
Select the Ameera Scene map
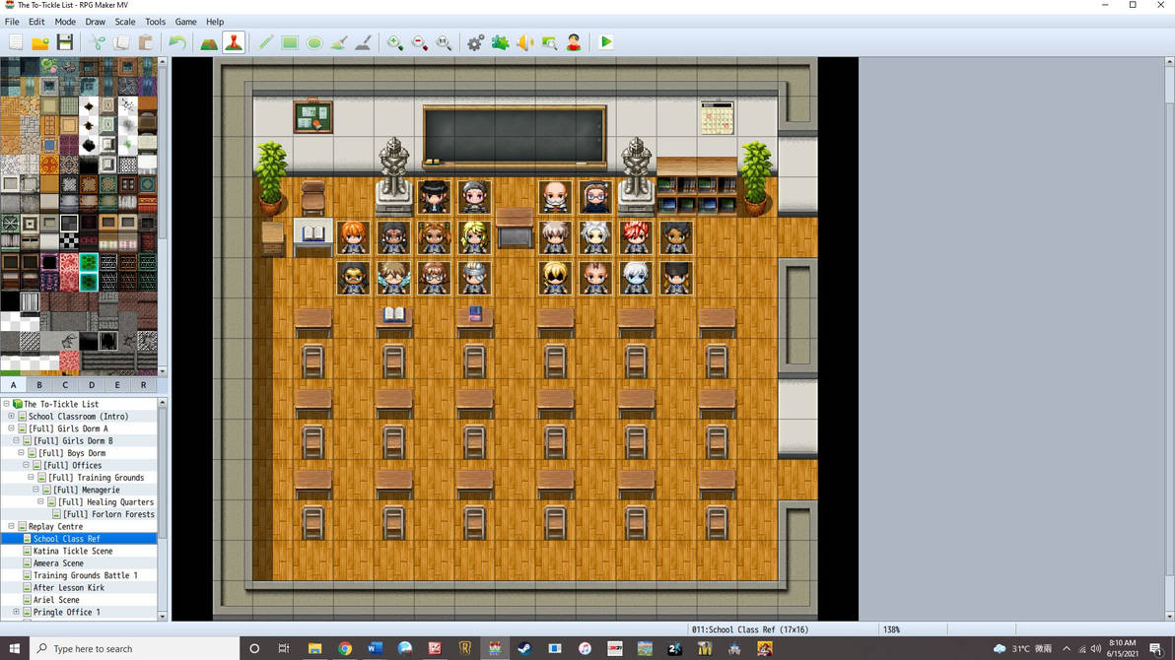pyautogui.click(x=58, y=563)
